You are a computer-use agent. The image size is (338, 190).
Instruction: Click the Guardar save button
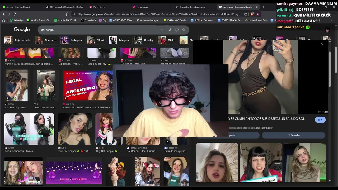(293, 135)
